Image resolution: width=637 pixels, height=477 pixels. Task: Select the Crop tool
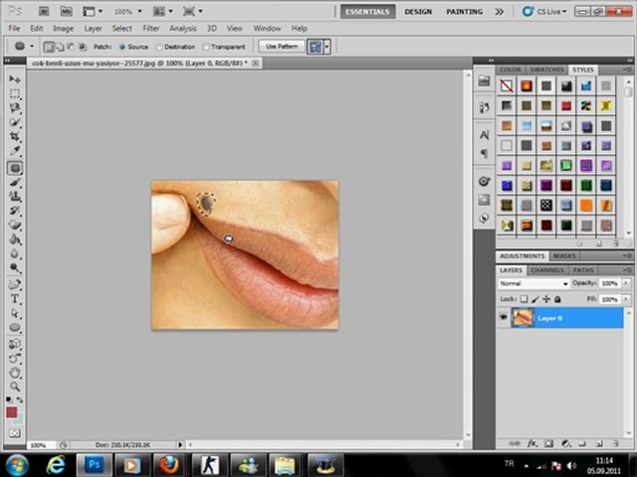click(15, 138)
